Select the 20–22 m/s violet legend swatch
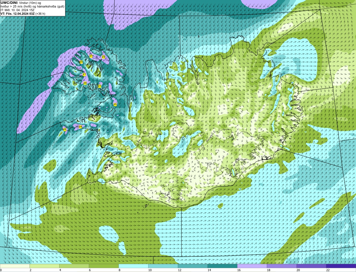Viewport: 356px width, 272px height. click(311, 266)
